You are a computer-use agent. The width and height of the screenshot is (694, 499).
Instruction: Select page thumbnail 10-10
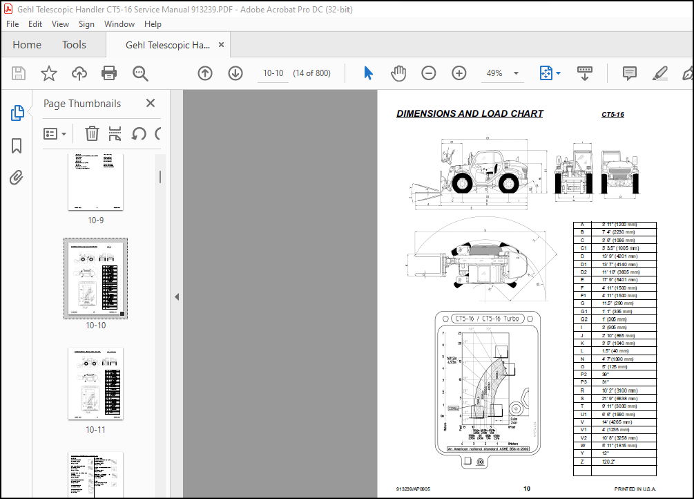95,279
